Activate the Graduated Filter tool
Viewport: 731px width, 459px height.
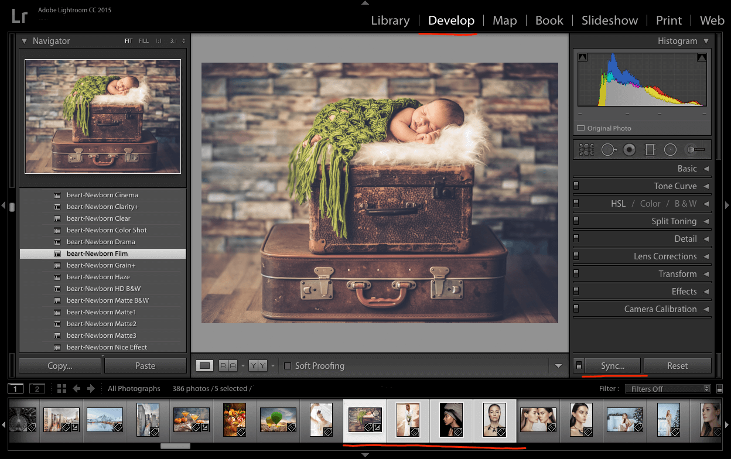click(650, 149)
